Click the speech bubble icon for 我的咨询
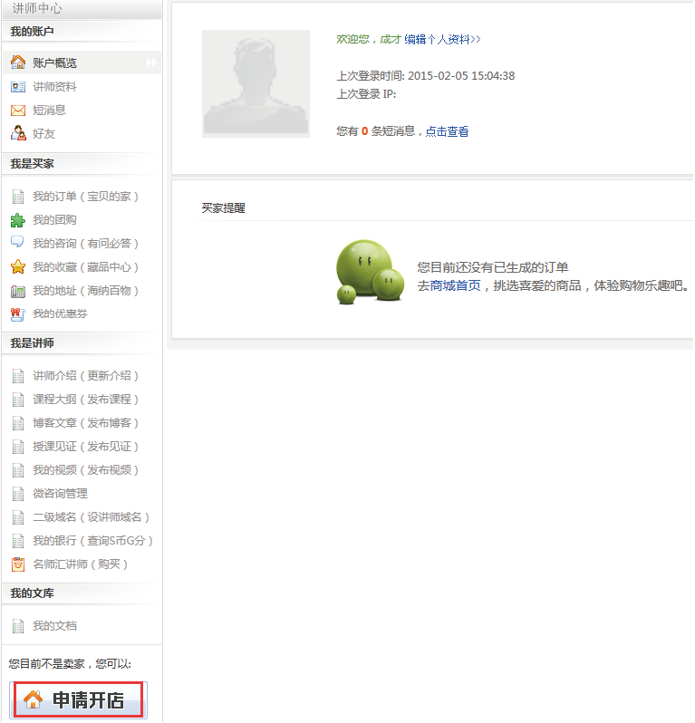695x723 pixels. [x=18, y=243]
